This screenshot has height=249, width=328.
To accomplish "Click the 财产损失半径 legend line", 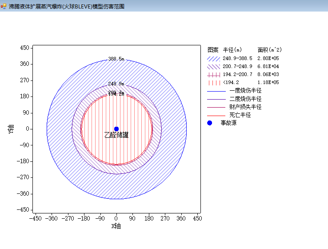I will coord(216,107).
